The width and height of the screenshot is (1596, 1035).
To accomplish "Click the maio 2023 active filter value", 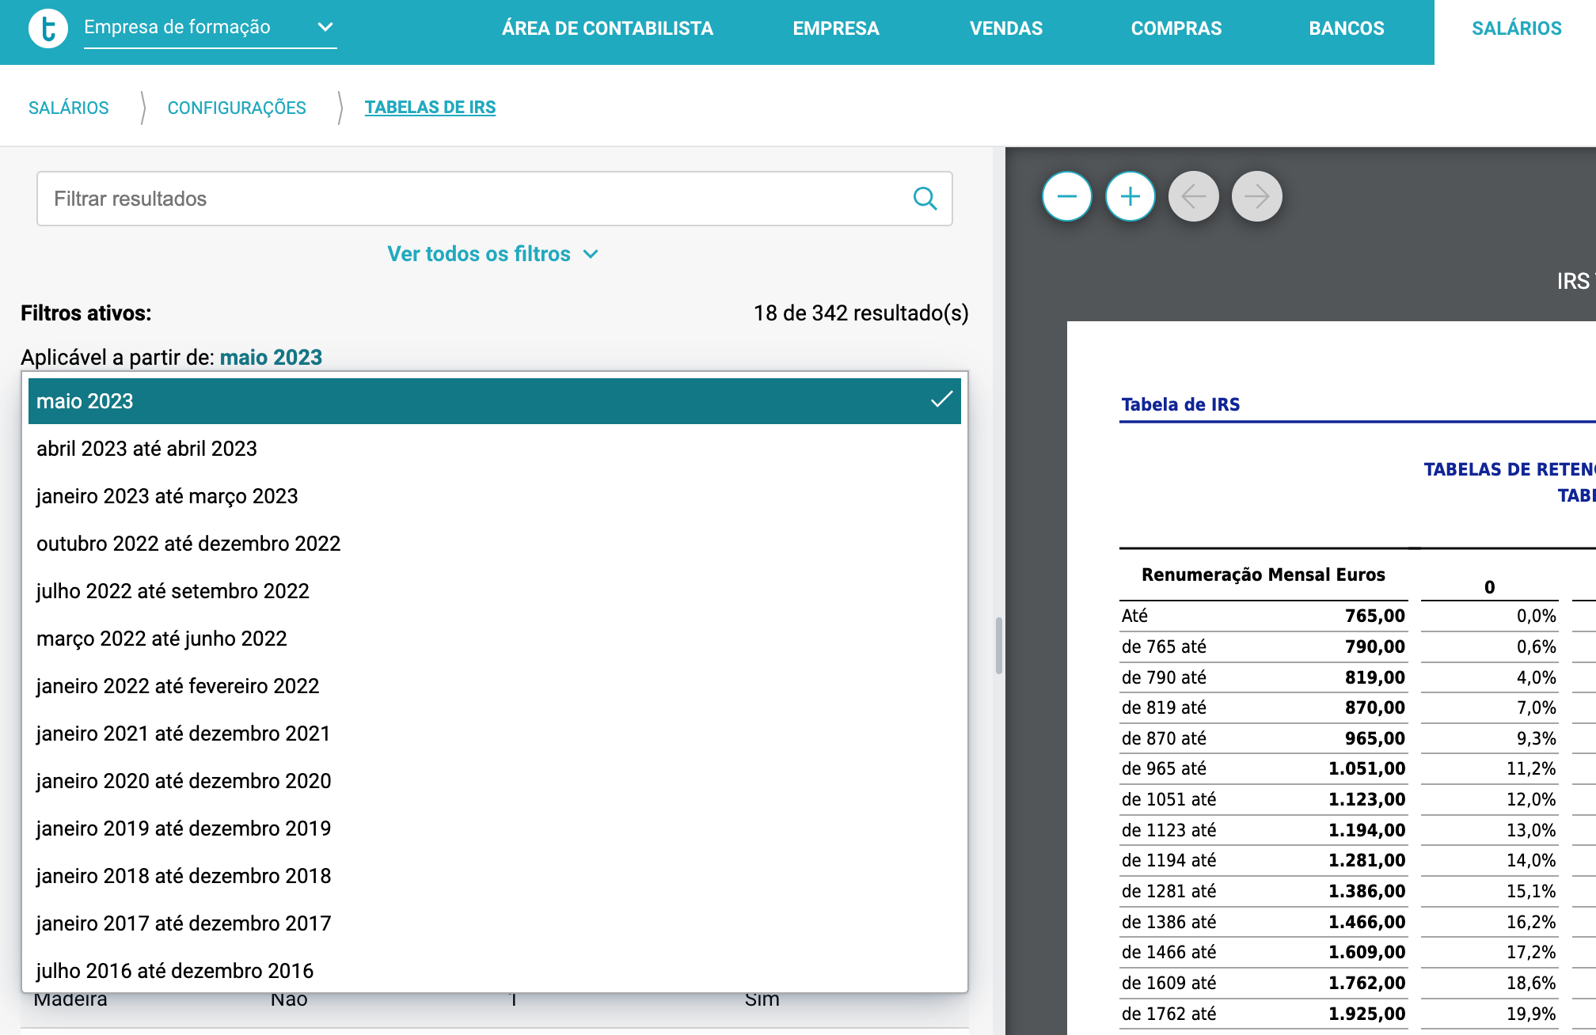I will [x=271, y=358].
